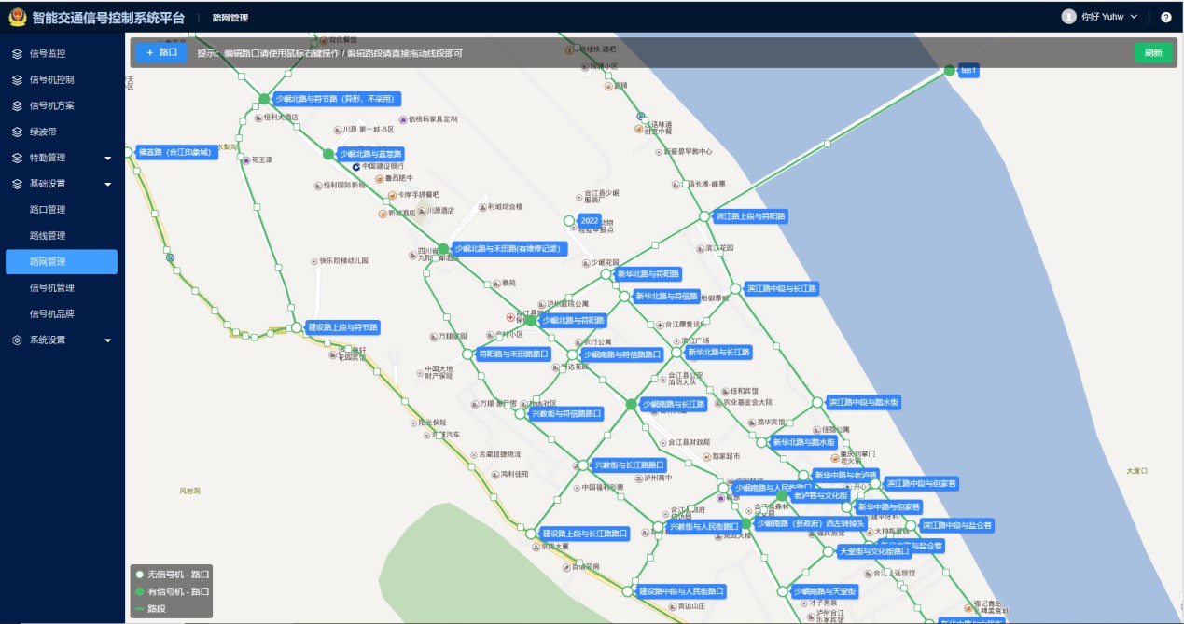Click the 少岷南路与天堂街 label
This screenshot has height=624, width=1184.
824,591
